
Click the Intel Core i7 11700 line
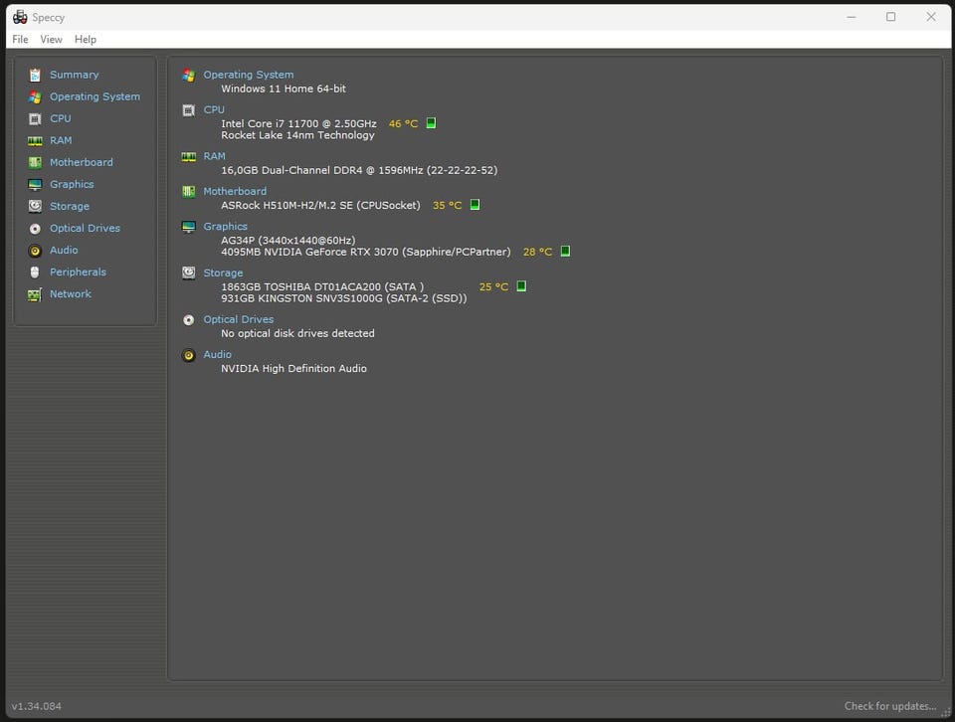pos(298,123)
